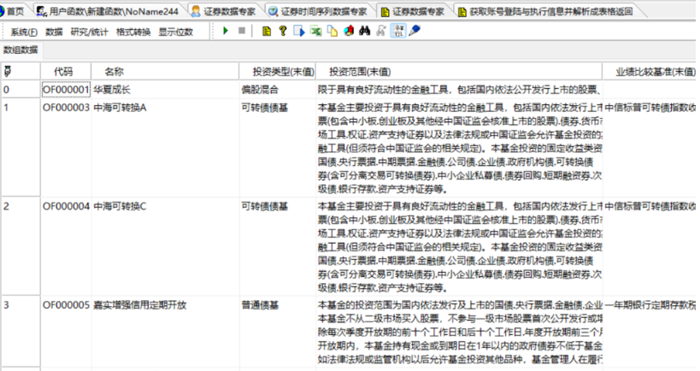Select row header 3
The image size is (700, 371).
(21, 333)
